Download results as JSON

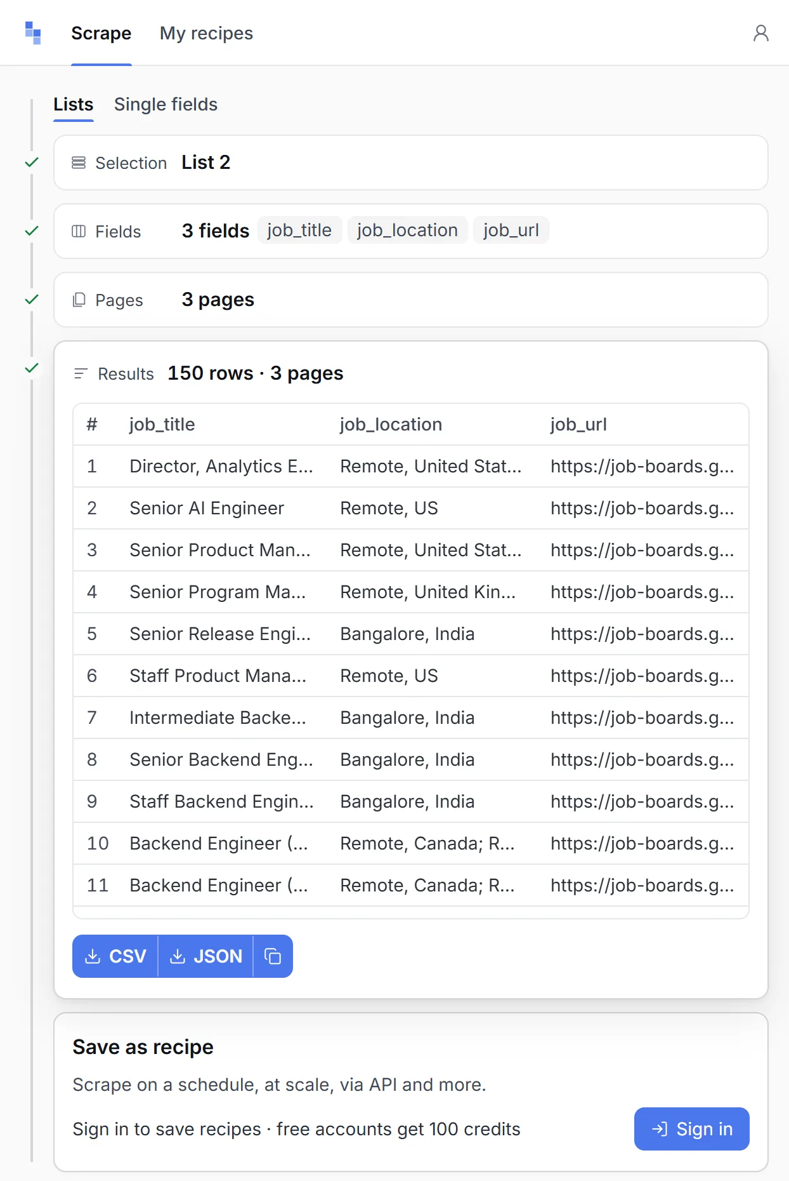[x=205, y=956]
